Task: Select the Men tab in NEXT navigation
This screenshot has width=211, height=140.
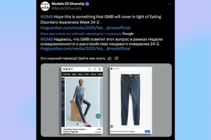Action: coord(74,74)
